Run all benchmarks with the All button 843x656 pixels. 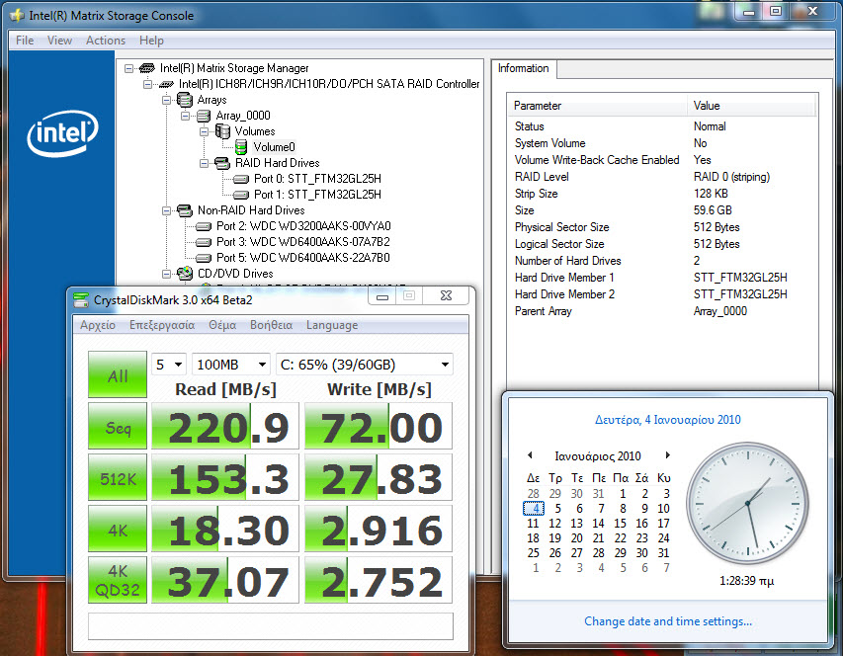118,374
